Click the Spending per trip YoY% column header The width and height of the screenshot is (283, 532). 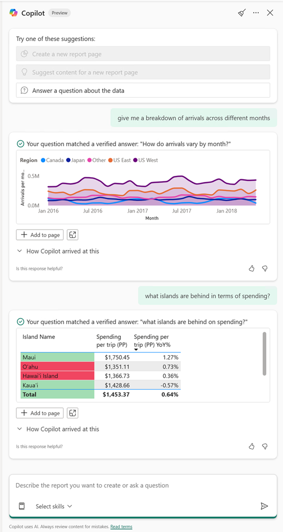point(151,340)
